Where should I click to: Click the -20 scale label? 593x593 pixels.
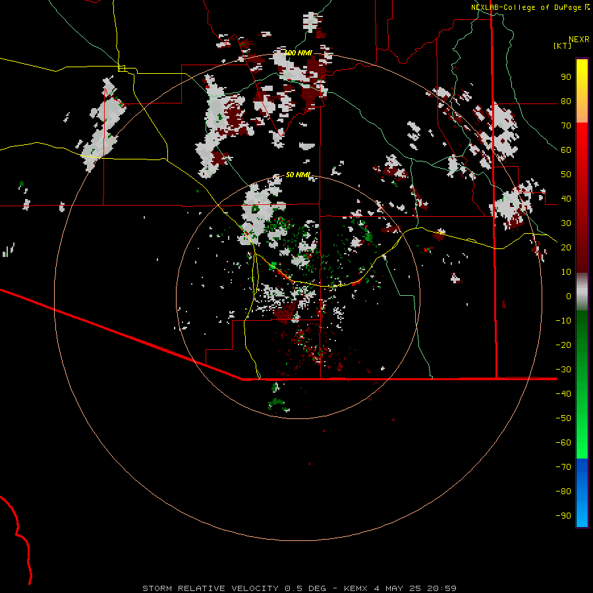pos(563,345)
